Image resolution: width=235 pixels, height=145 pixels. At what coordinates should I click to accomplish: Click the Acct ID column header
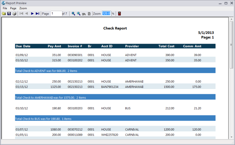click(x=107, y=46)
